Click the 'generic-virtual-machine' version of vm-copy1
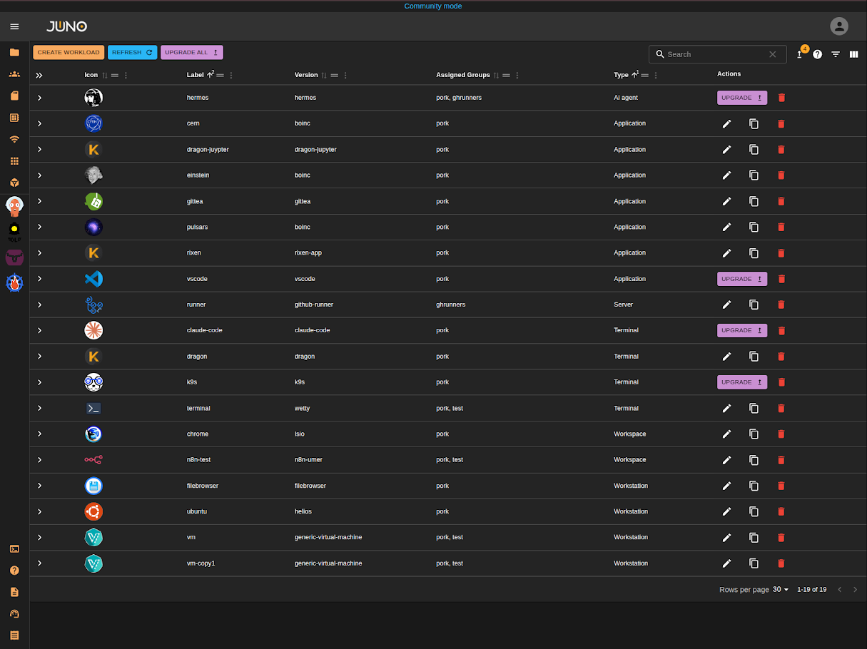The height and width of the screenshot is (649, 867). (328, 563)
